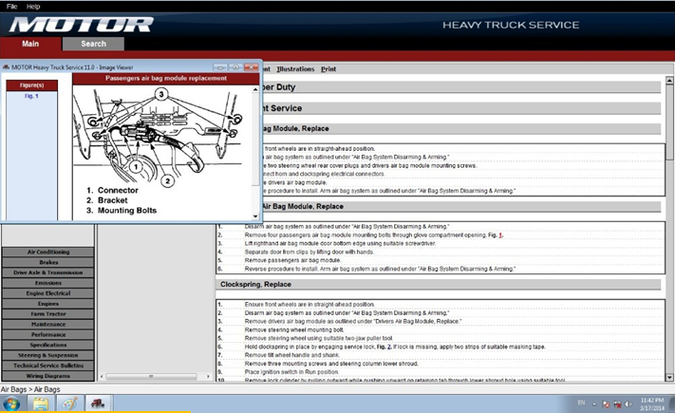Expand the Air Conditioning category
The image size is (675, 413).
(x=48, y=252)
